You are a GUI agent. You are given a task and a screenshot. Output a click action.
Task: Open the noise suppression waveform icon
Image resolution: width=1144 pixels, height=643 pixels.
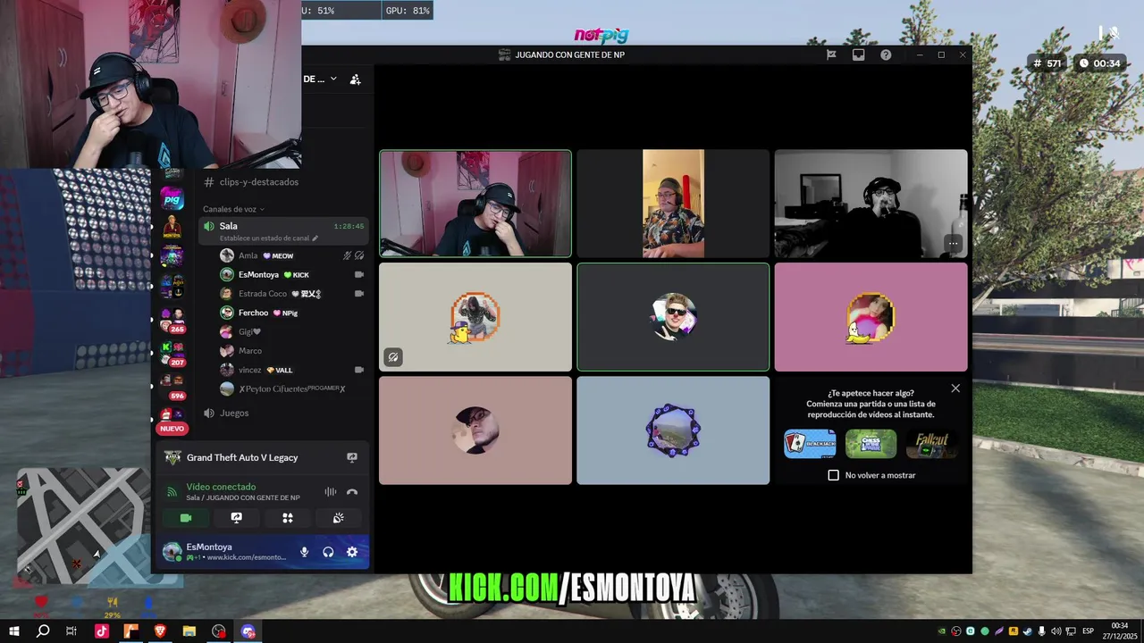point(331,492)
